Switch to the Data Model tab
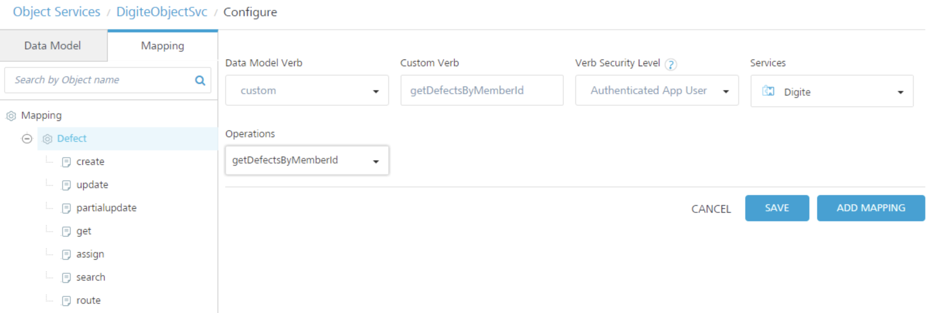This screenshot has height=313, width=928. click(53, 45)
